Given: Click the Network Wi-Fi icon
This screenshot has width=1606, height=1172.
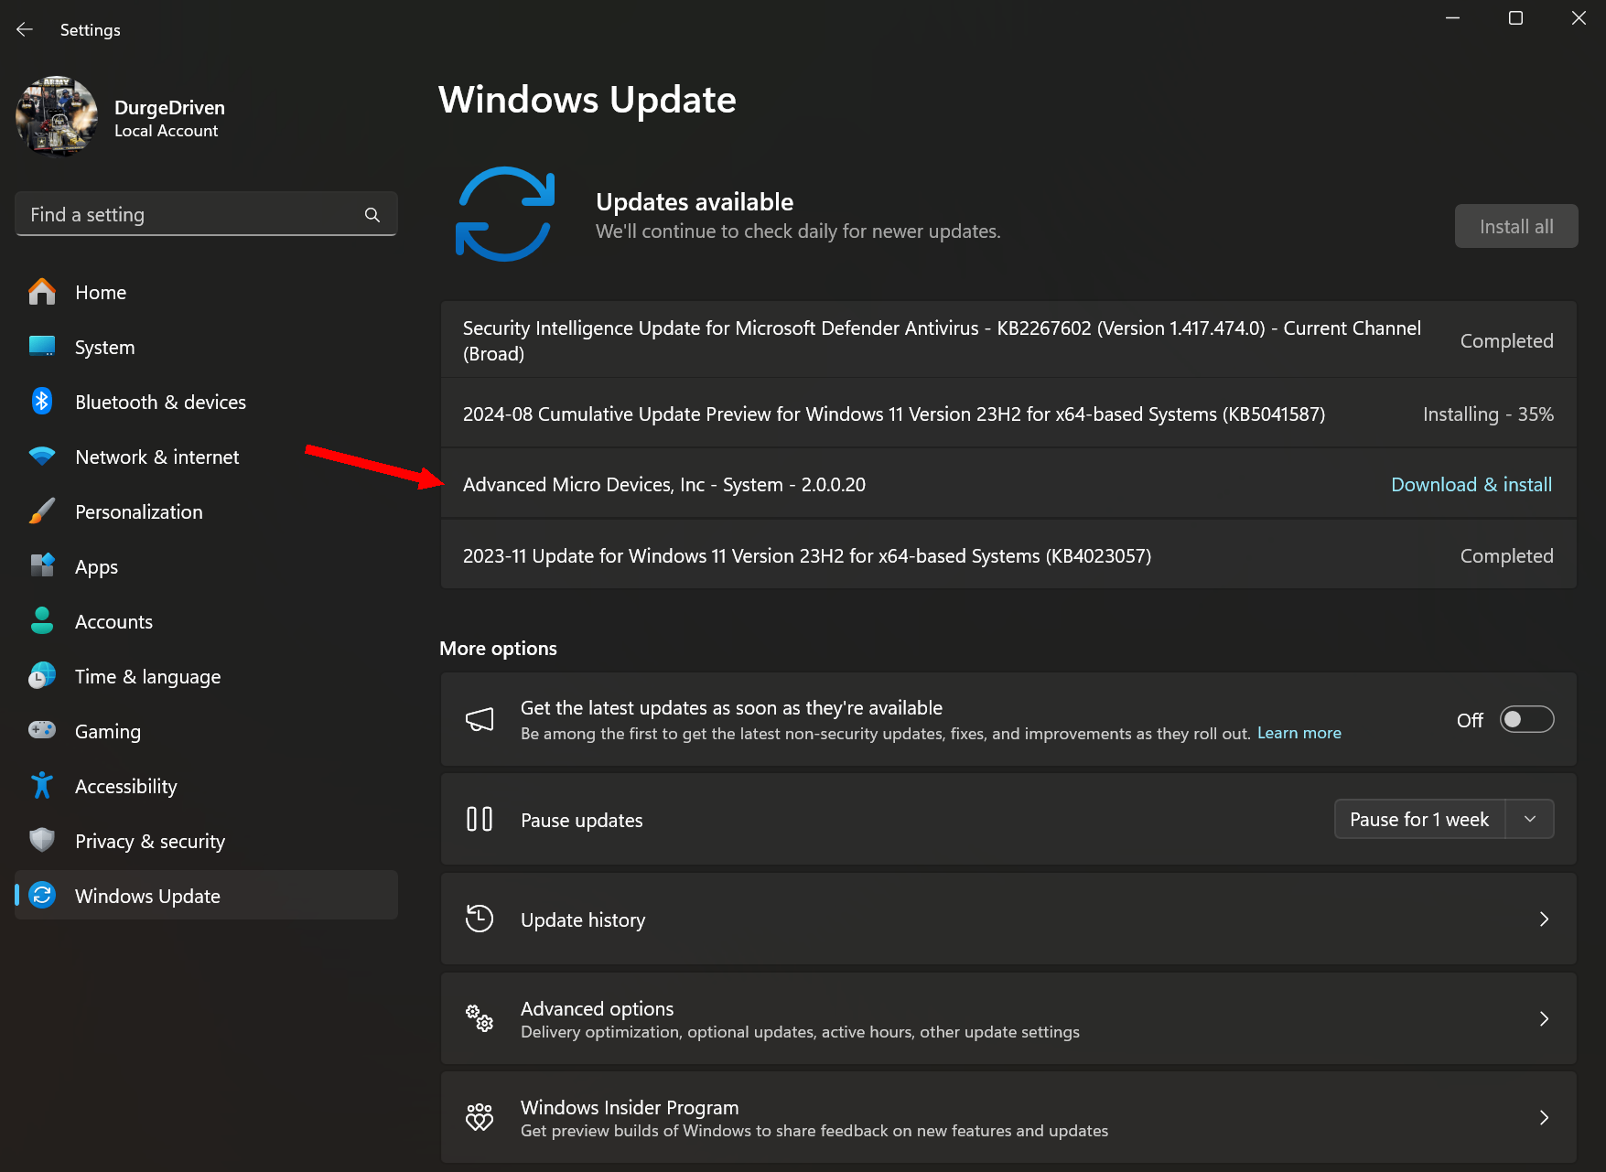Looking at the screenshot, I should coord(42,457).
